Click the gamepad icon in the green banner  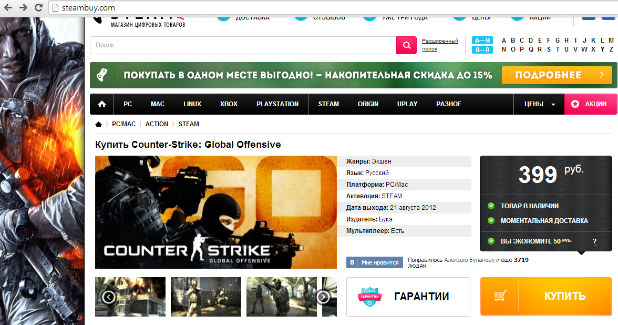click(102, 75)
